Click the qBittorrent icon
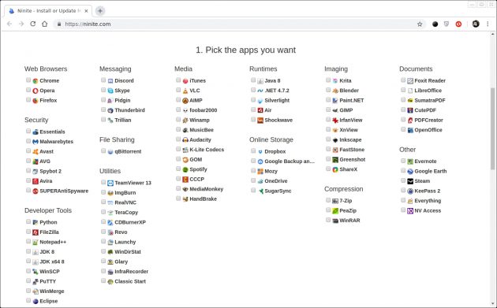The width and height of the screenshot is (497, 308). pos(110,151)
